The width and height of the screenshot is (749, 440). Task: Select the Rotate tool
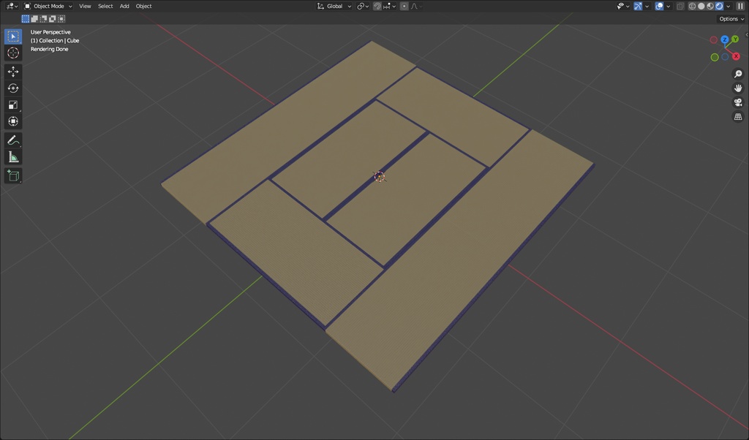(x=13, y=88)
